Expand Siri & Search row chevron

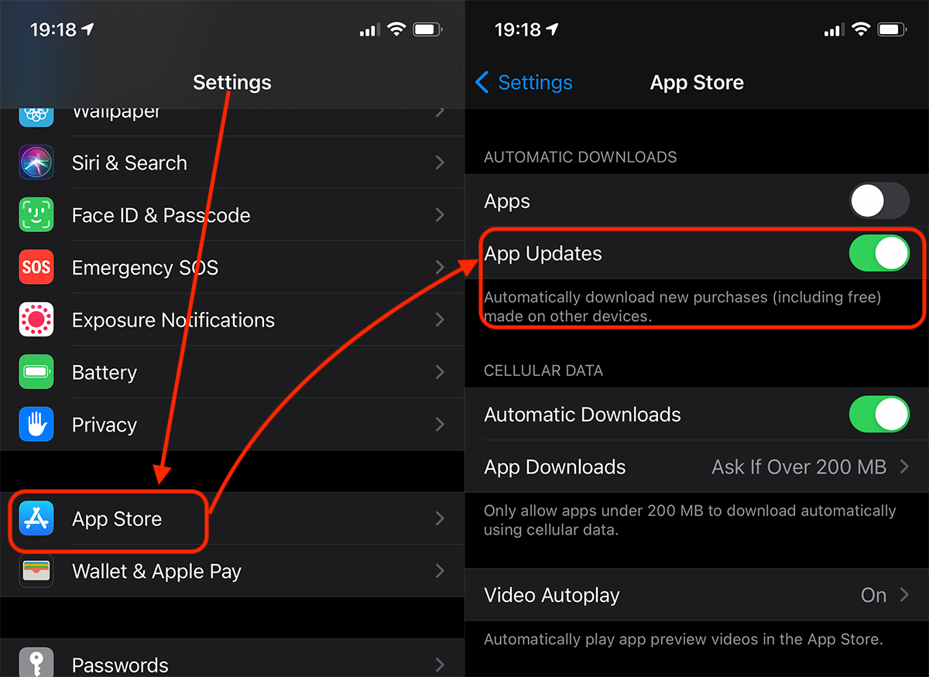tap(440, 162)
